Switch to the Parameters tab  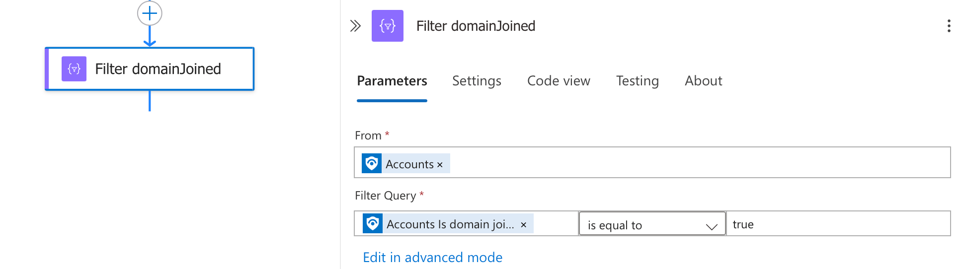[x=392, y=81]
